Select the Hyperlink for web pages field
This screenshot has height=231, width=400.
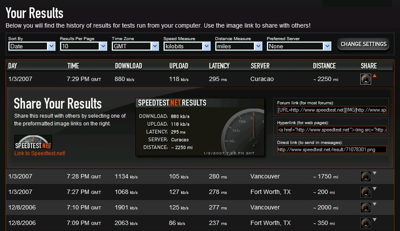tap(331, 130)
